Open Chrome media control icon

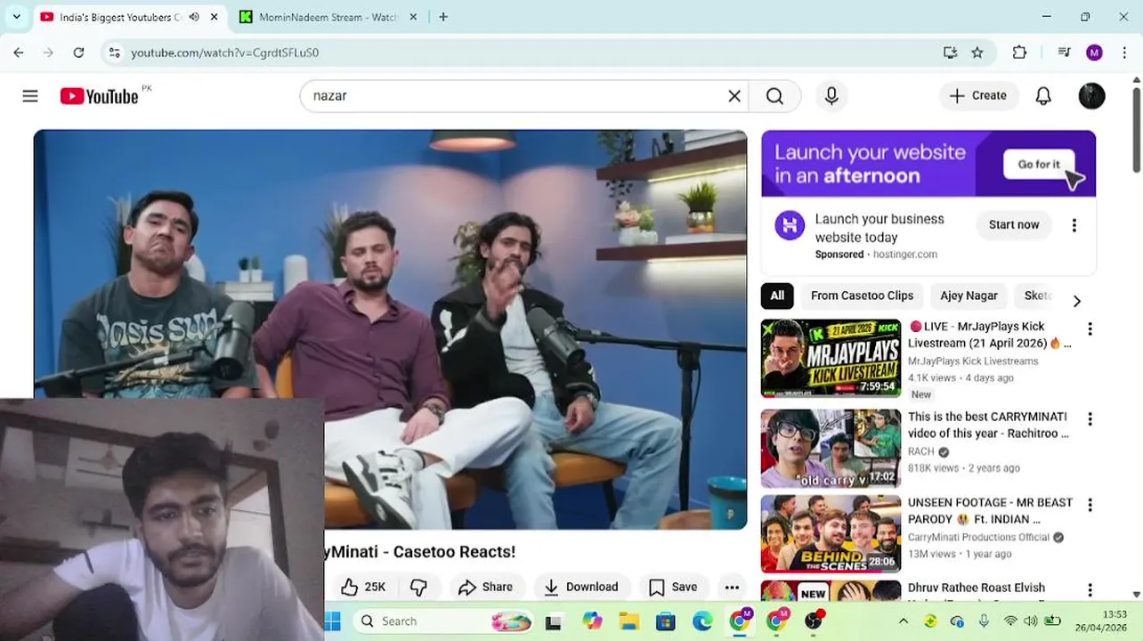point(1064,53)
